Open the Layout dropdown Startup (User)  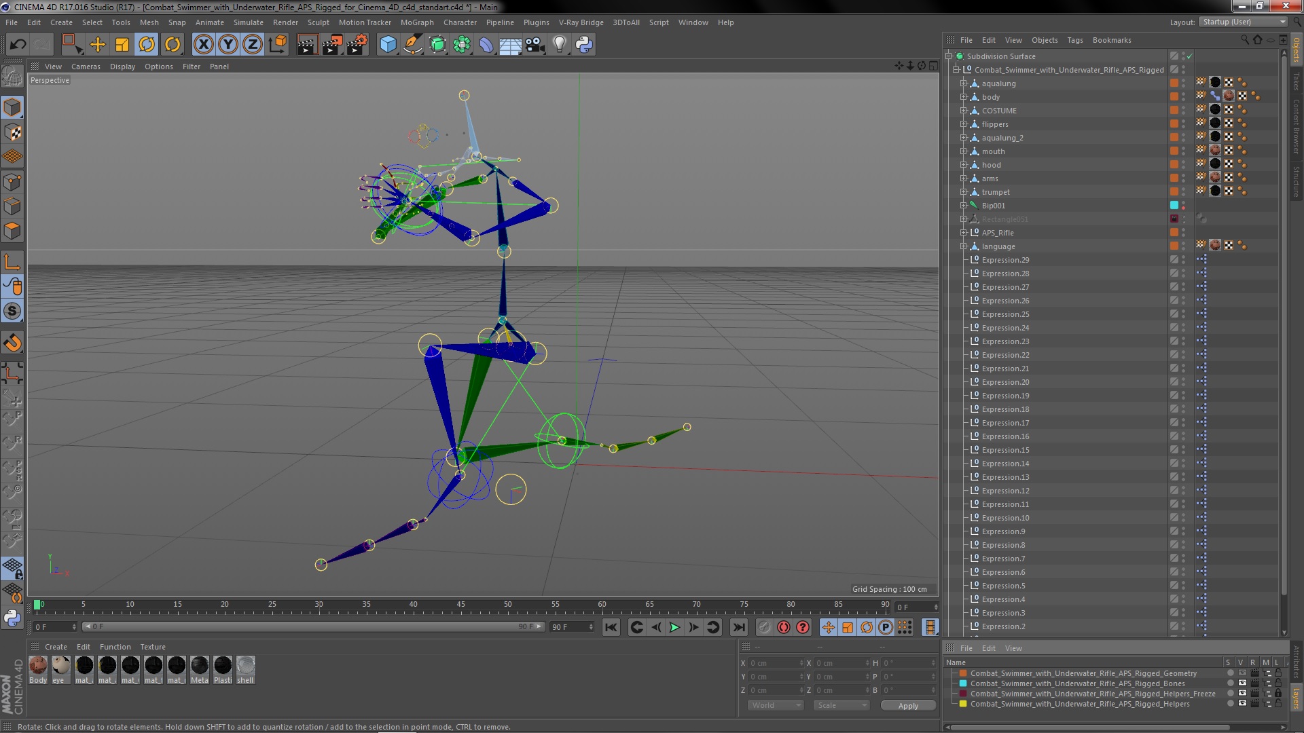click(1243, 22)
